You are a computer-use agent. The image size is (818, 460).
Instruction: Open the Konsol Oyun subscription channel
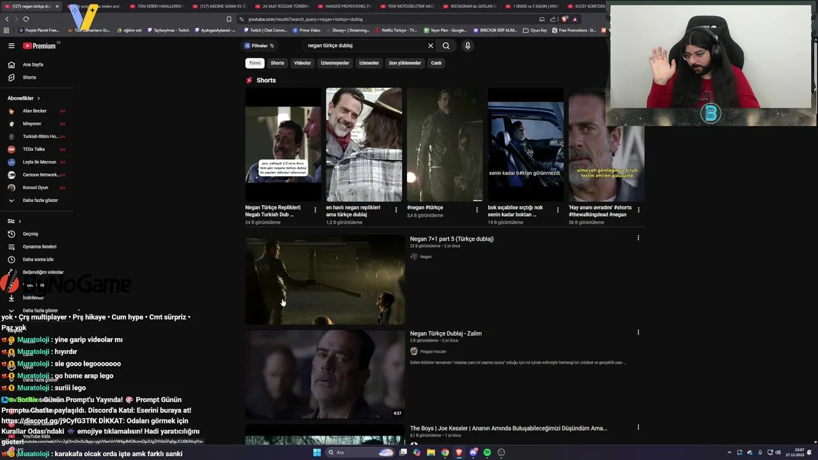(35, 188)
